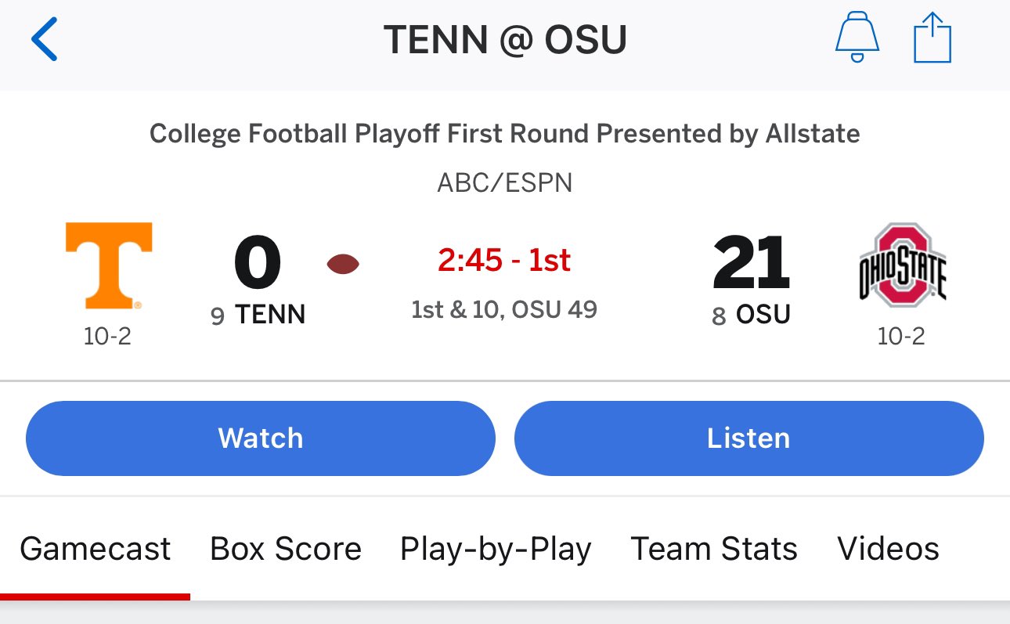Image resolution: width=1010 pixels, height=624 pixels.
Task: Tap the 2:45 - 1st game clock
Action: click(504, 260)
